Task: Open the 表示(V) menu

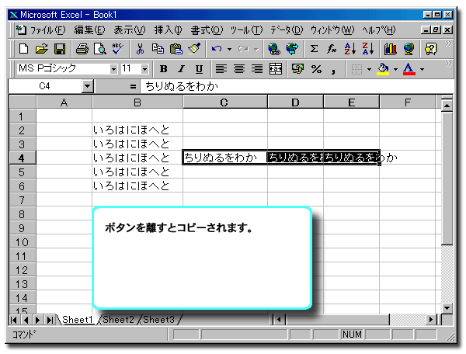Action: (x=130, y=30)
